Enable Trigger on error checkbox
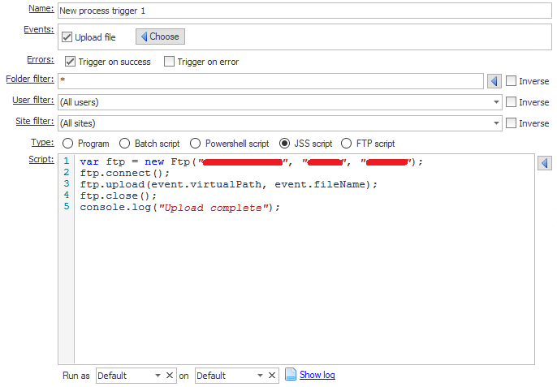Screen dimensions: 557x387 (x=169, y=62)
